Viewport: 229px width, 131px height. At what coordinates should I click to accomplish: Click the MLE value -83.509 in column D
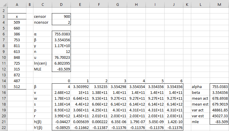point(61,69)
